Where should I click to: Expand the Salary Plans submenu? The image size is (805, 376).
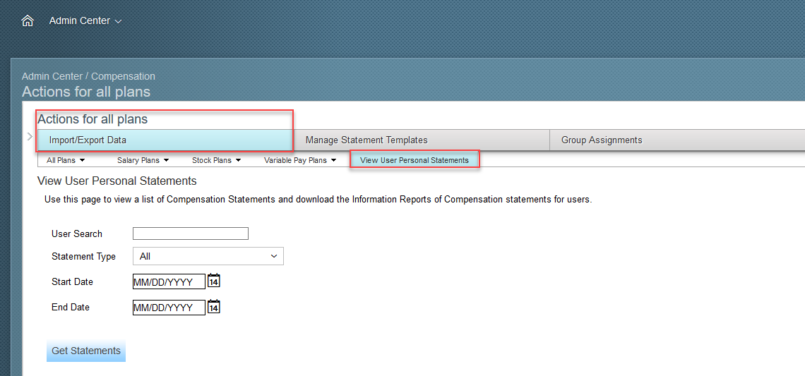(143, 160)
